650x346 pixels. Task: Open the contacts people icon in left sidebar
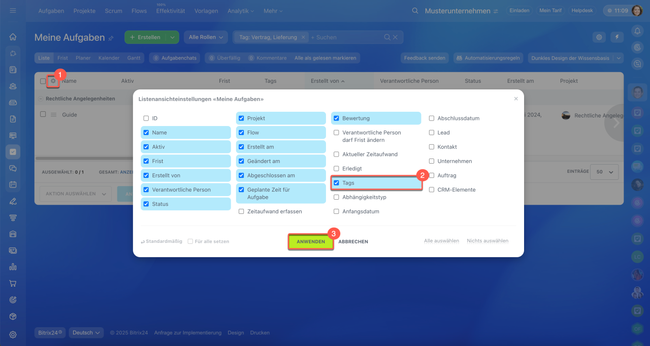click(x=13, y=86)
